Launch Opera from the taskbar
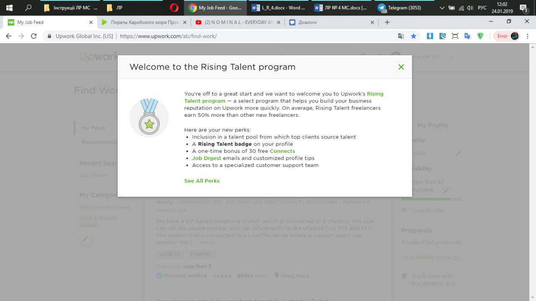 pos(174,8)
